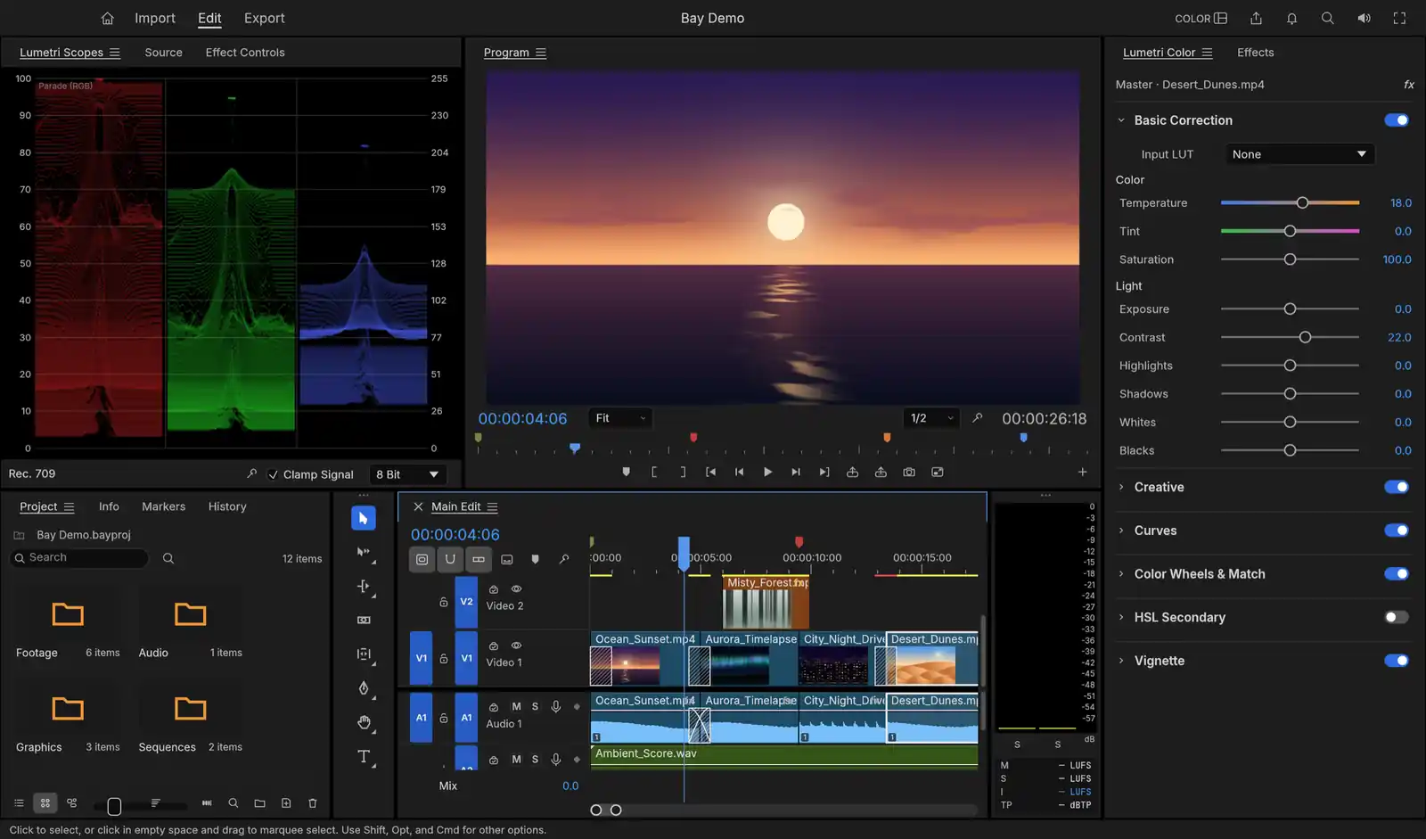Open Program monitor wrench settings
Image resolution: width=1426 pixels, height=839 pixels.
tap(977, 417)
